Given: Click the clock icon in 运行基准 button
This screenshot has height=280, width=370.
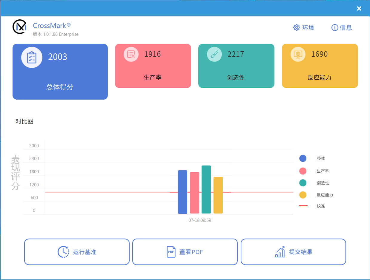Looking at the screenshot, I should click(63, 252).
